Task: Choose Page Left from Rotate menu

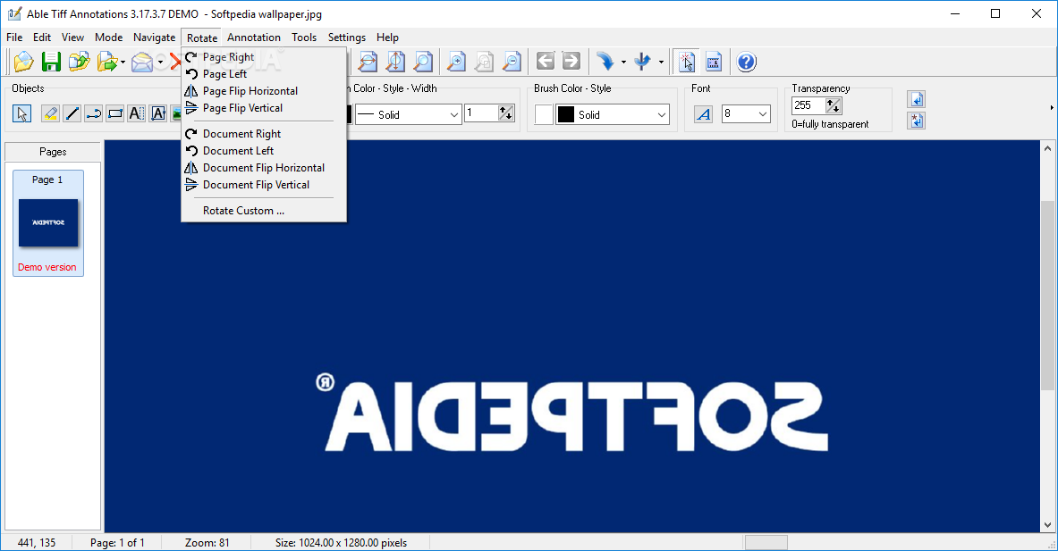Action: pos(264,74)
